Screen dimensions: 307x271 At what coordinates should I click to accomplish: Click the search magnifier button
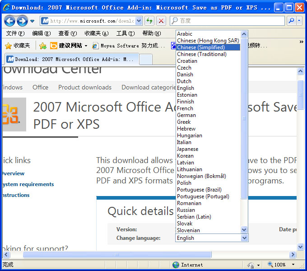291,21
